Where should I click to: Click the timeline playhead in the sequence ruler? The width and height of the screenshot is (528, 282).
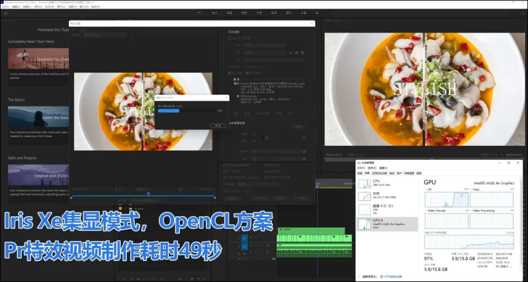(317, 186)
